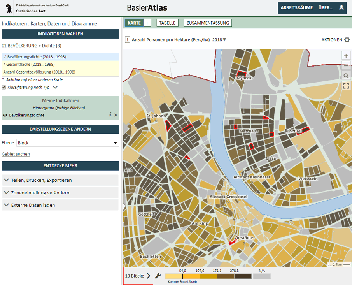Open the Gebiet suchen link
The height and width of the screenshot is (285, 352).
pyautogui.click(x=16, y=154)
